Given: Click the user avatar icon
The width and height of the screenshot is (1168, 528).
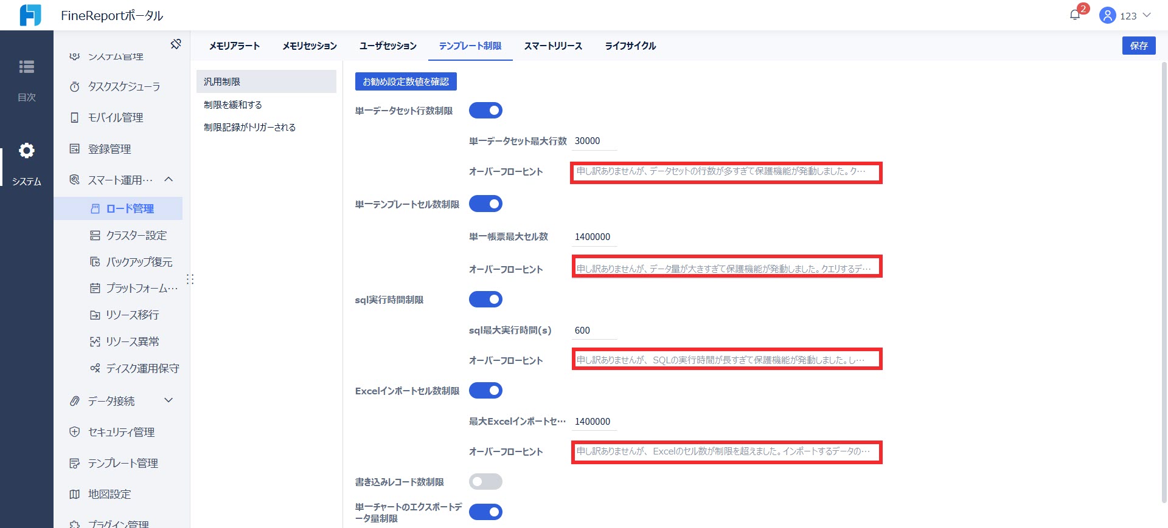Looking at the screenshot, I should [1107, 15].
